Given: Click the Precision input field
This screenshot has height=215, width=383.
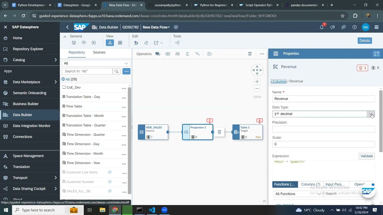Looking at the screenshot, I should click(x=323, y=129).
